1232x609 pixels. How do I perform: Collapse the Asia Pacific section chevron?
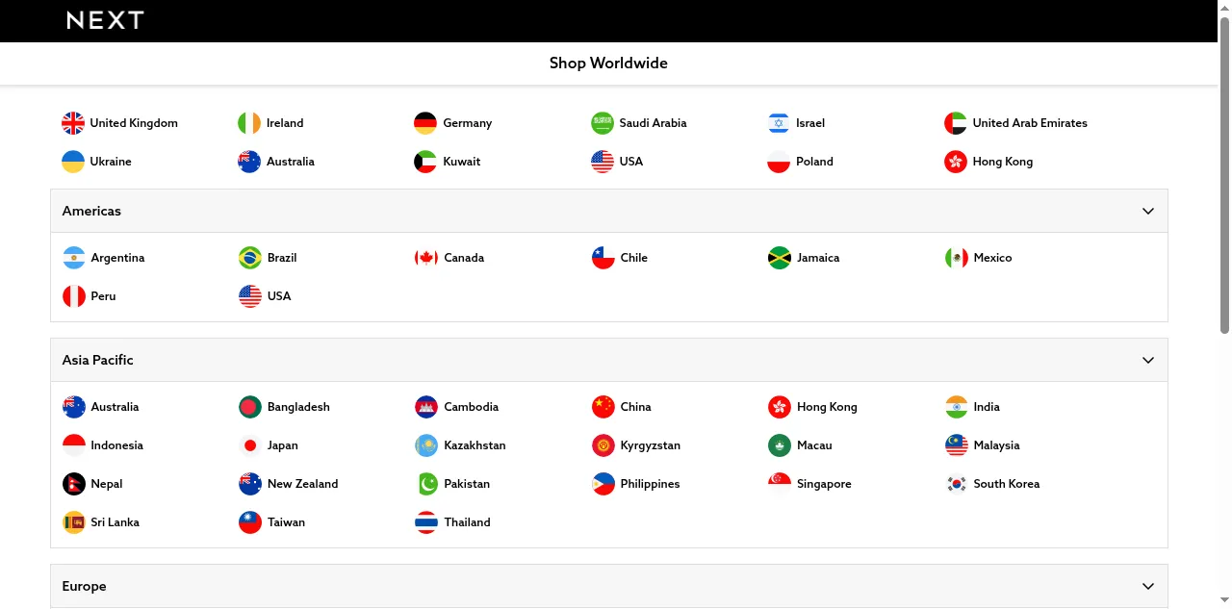pos(1147,360)
